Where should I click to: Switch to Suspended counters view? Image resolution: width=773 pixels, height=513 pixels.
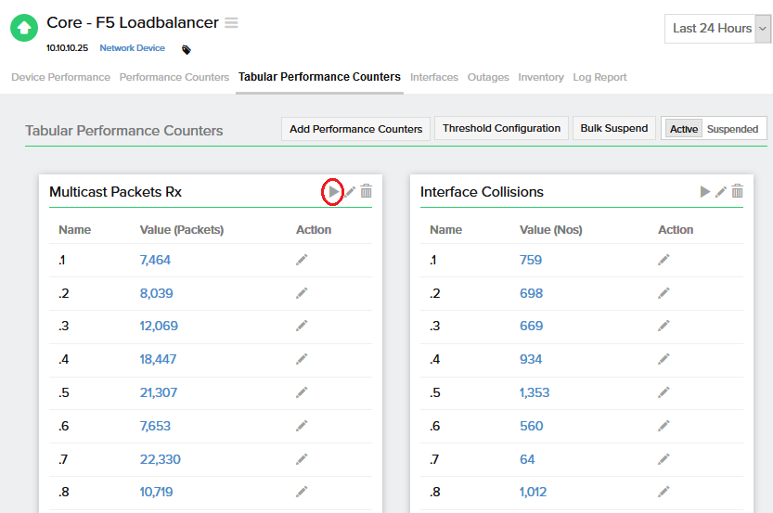coord(732,129)
